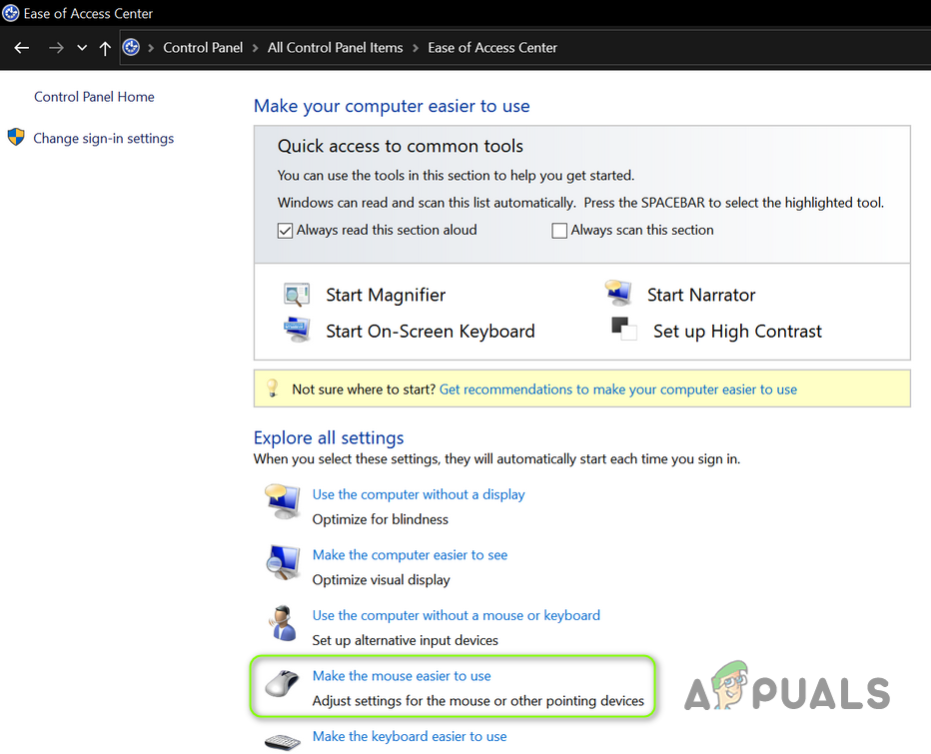Expand the chevron after Control Panel breadcrumb
Image resolution: width=931 pixels, height=754 pixels.
tap(256, 48)
